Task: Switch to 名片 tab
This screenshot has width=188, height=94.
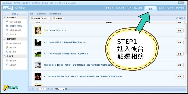Action: click(129, 8)
